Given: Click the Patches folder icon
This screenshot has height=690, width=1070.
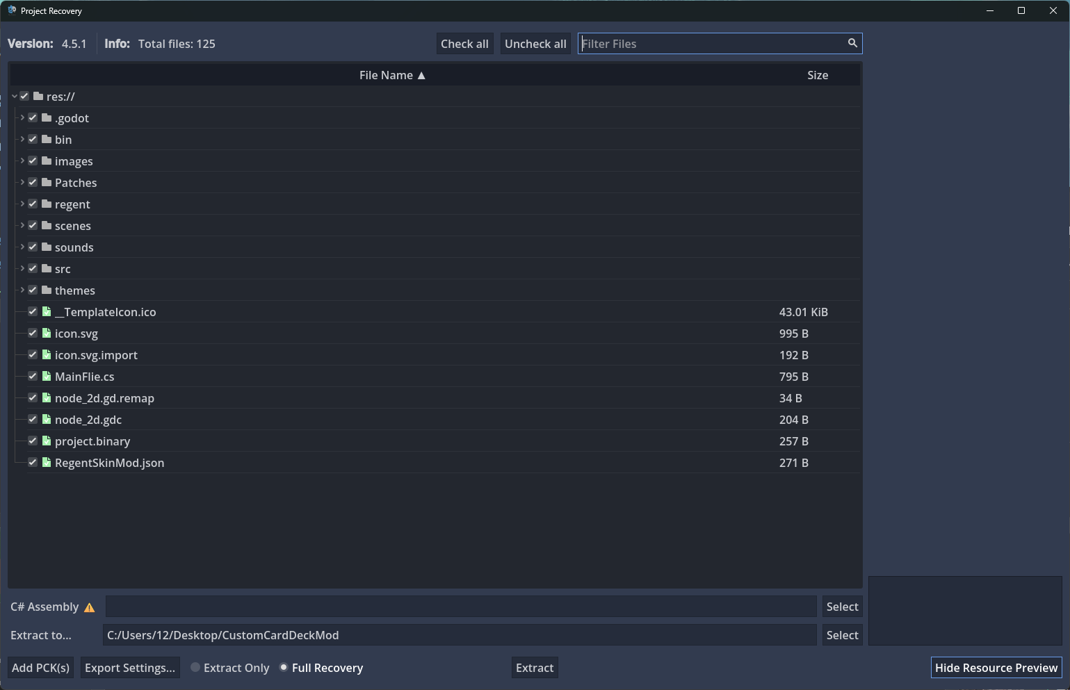Looking at the screenshot, I should point(47,182).
